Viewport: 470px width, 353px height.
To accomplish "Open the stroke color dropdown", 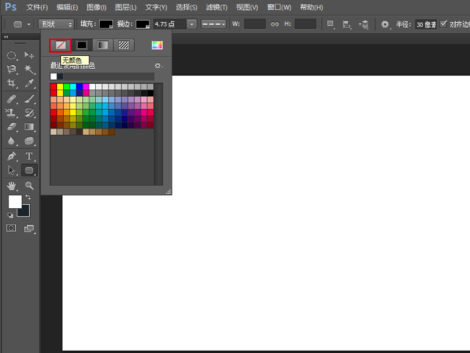I will (x=143, y=24).
